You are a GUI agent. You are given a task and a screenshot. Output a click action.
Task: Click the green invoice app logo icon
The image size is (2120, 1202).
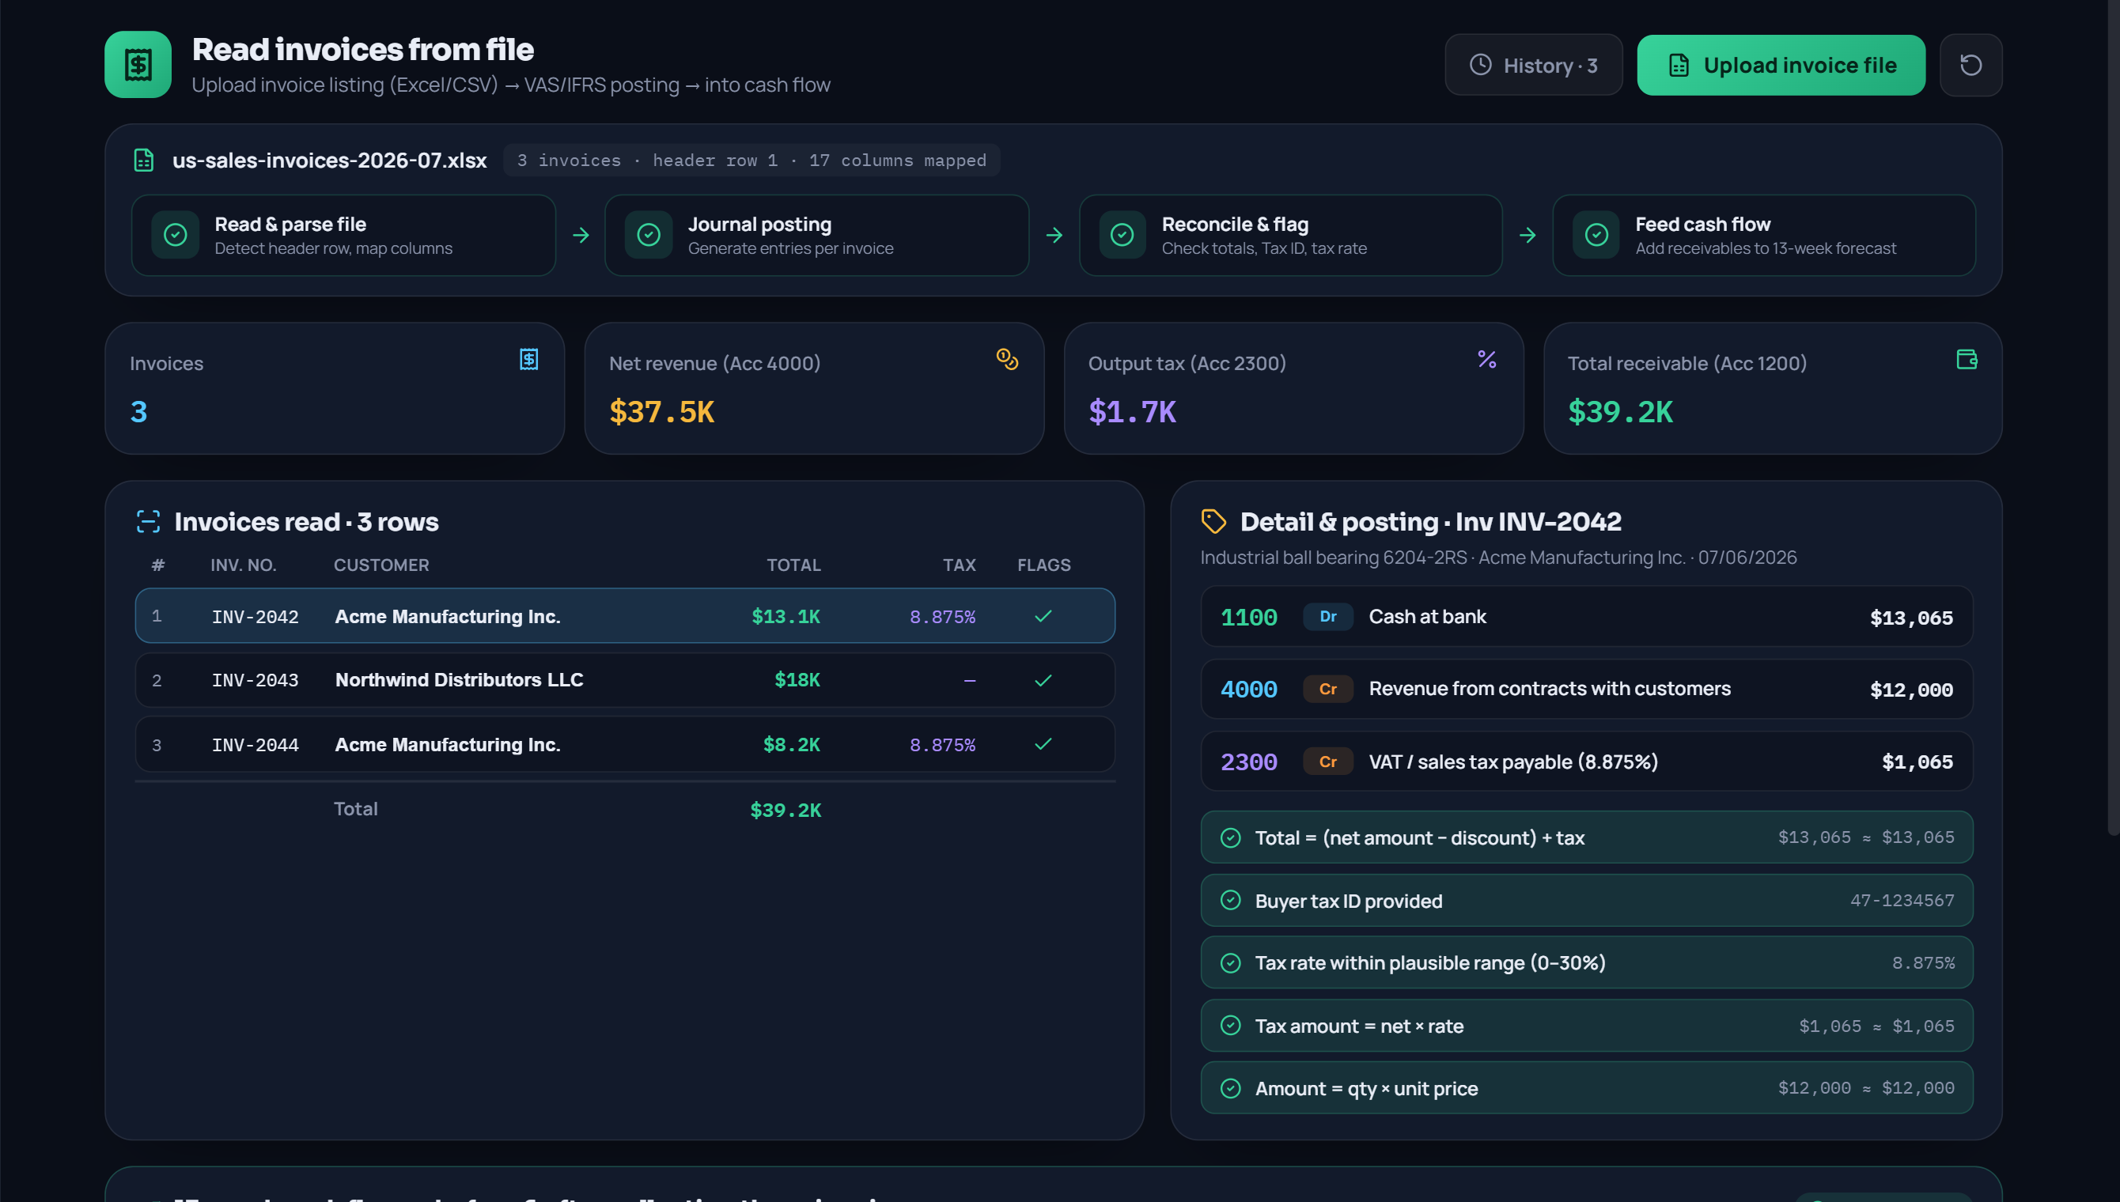[138, 64]
